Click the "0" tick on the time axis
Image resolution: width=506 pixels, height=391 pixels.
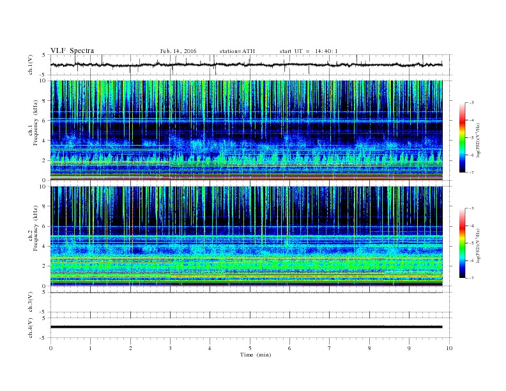pos(50,348)
